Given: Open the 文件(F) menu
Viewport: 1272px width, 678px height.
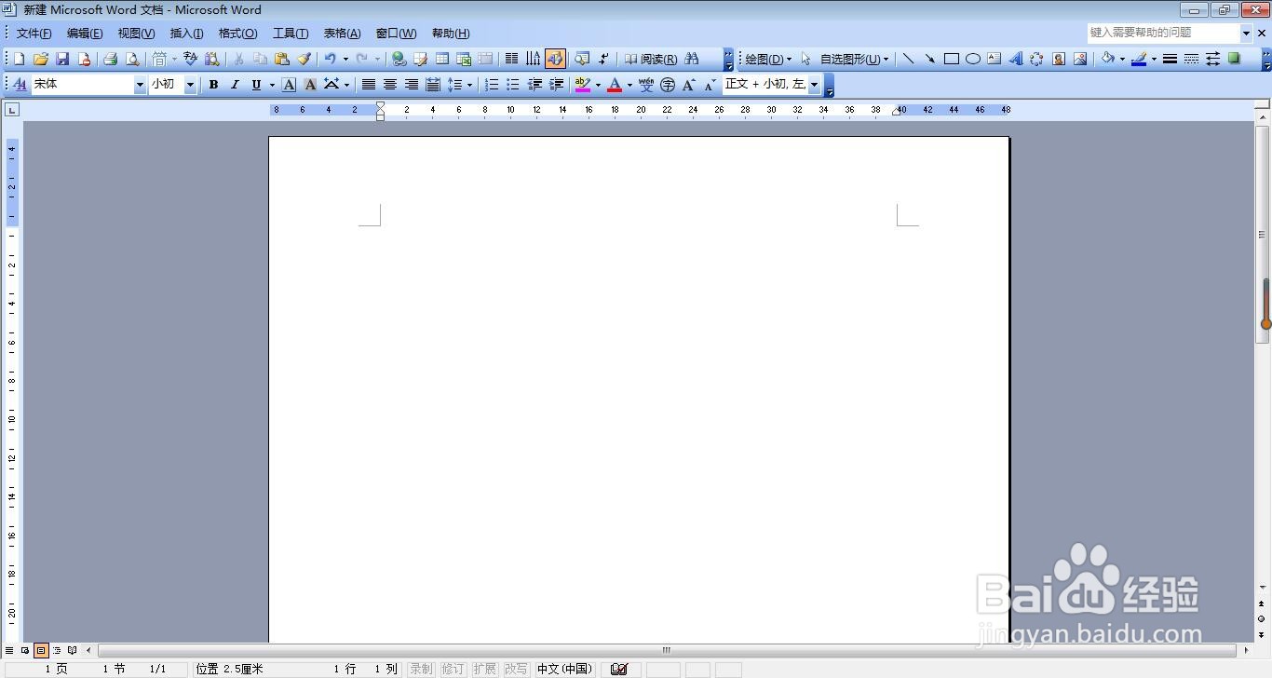Looking at the screenshot, I should click(34, 34).
